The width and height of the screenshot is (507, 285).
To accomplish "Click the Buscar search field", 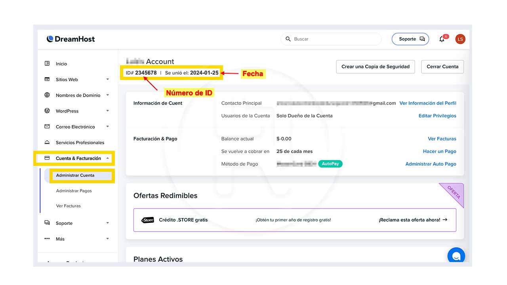I will (x=335, y=39).
